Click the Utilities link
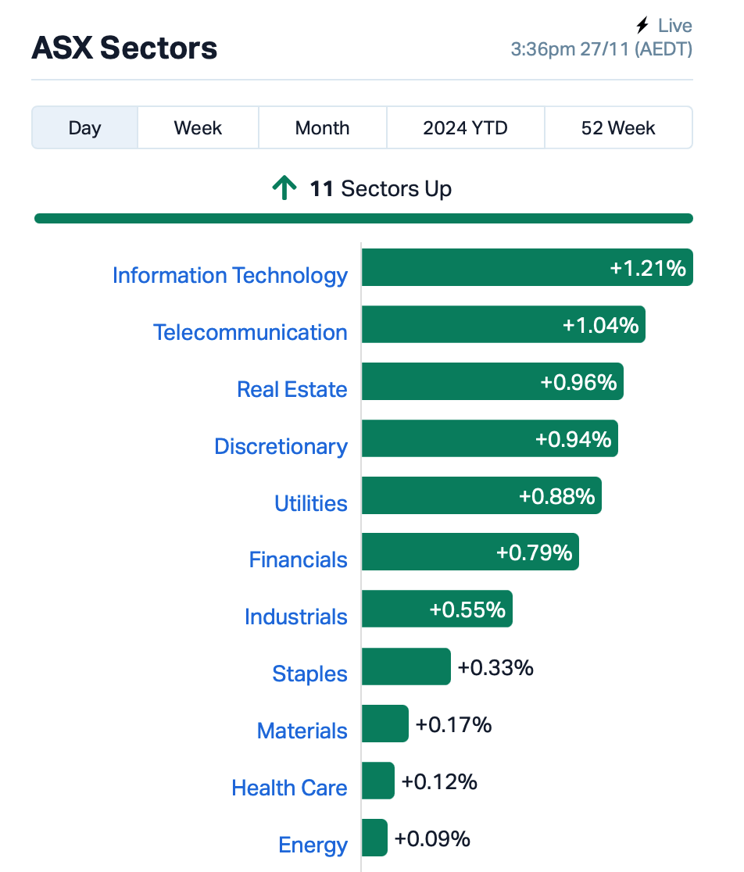This screenshot has height=872, width=744. (311, 503)
